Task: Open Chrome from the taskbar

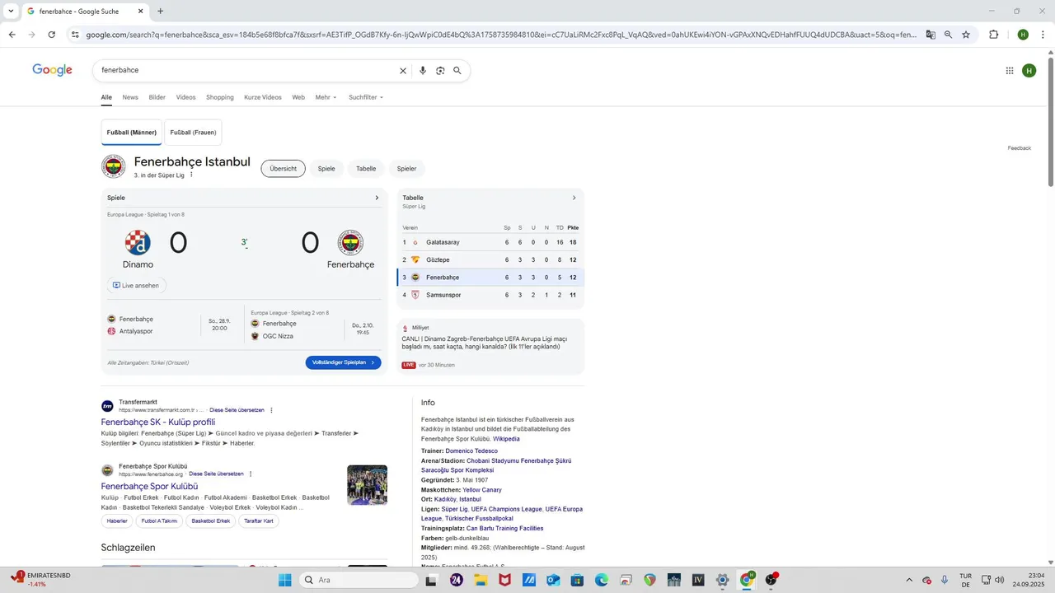Action: coord(747,580)
